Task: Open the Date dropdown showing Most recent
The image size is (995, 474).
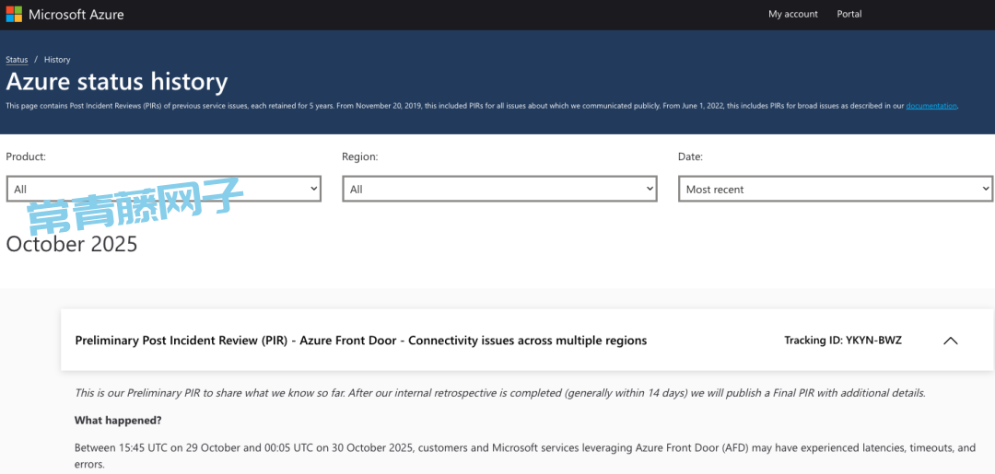Action: point(836,189)
